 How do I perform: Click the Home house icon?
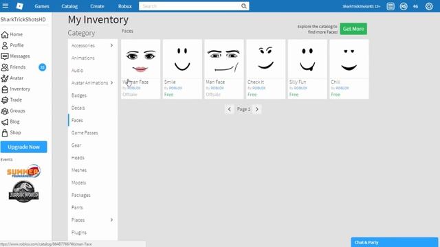point(5,34)
